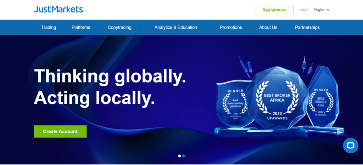Image resolution: width=363 pixels, height=165 pixels.
Task: Select the second carousel slide dot
Action: (x=184, y=156)
